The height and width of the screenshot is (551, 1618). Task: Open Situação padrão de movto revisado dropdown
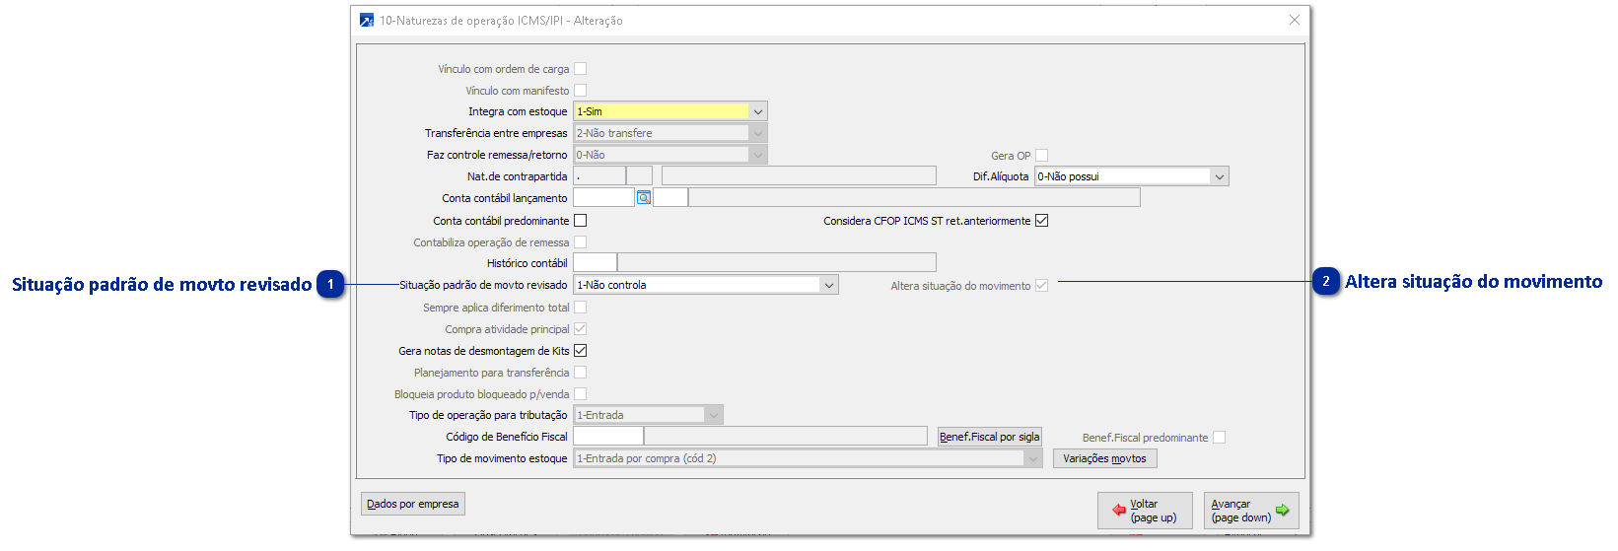pos(828,286)
